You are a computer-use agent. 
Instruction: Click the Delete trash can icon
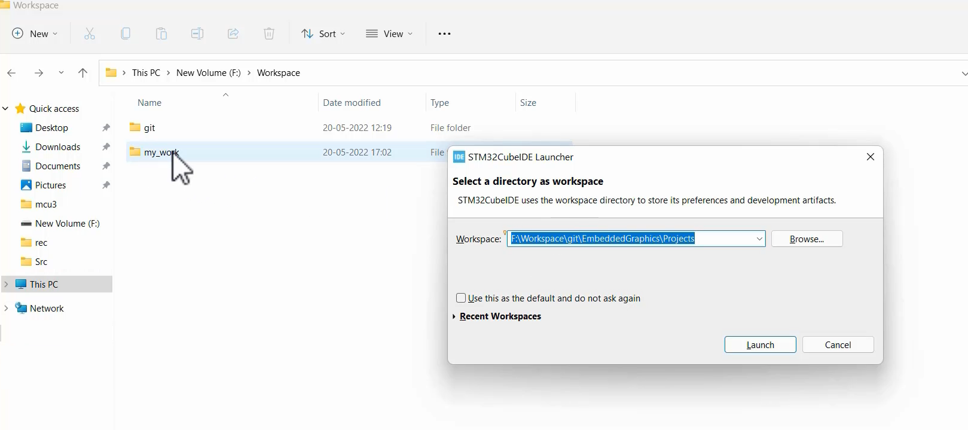[x=269, y=33]
